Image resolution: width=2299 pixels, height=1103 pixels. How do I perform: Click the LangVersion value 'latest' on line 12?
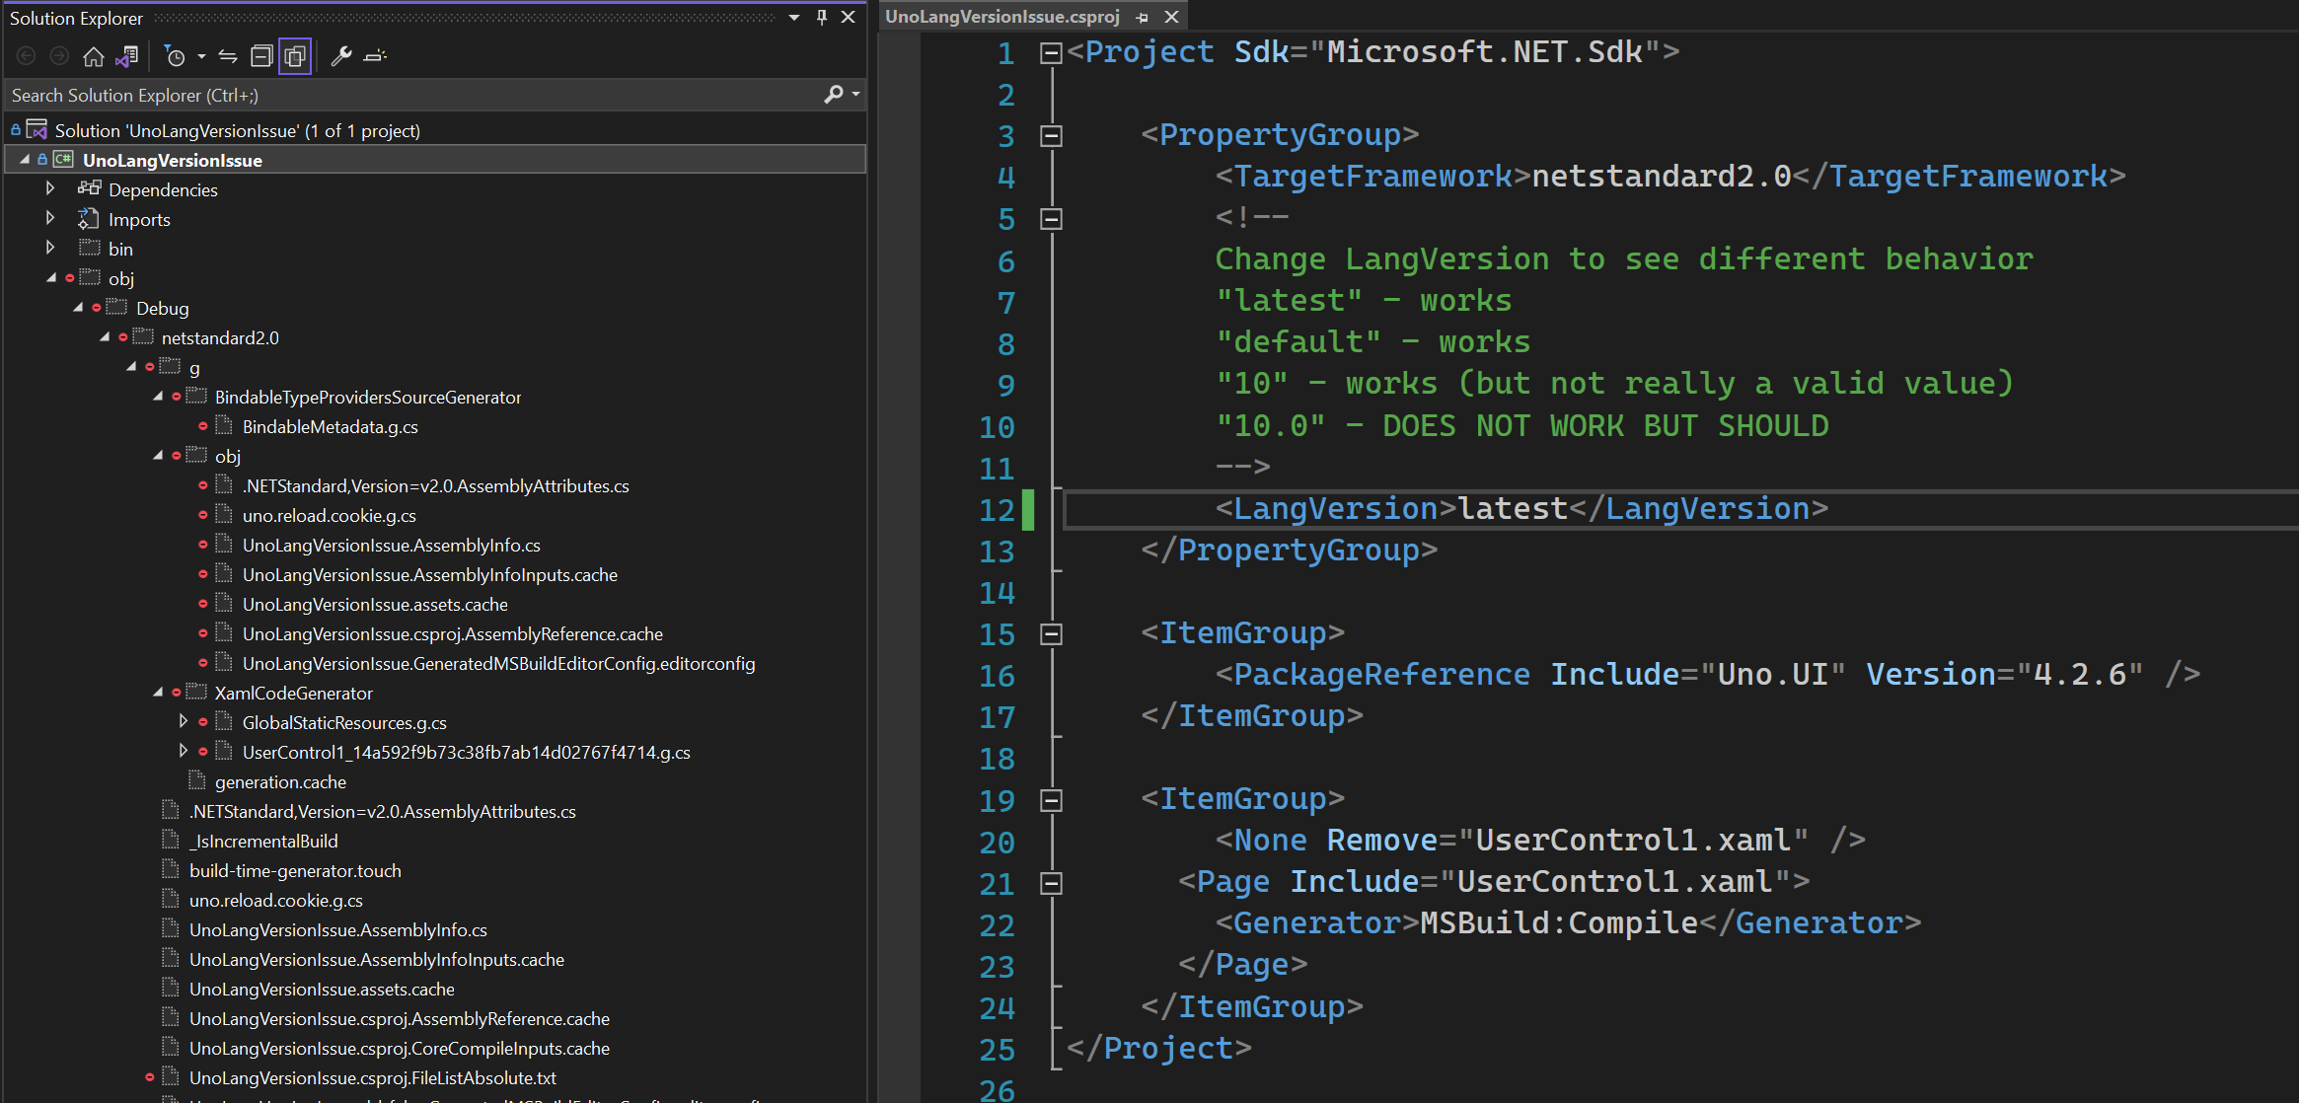(1513, 508)
